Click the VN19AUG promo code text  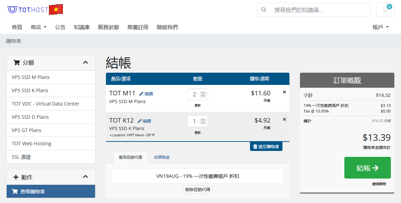[198, 176]
